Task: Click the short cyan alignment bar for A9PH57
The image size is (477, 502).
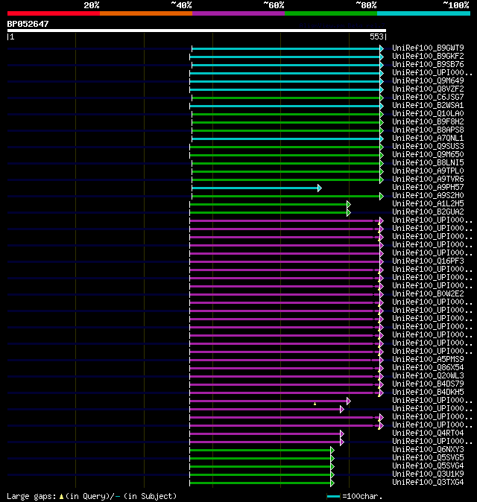Action: pyautogui.click(x=256, y=188)
